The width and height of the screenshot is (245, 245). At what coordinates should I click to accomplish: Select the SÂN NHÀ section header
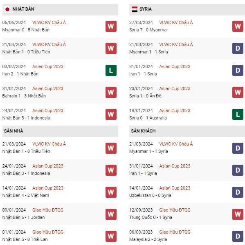coord(60,131)
